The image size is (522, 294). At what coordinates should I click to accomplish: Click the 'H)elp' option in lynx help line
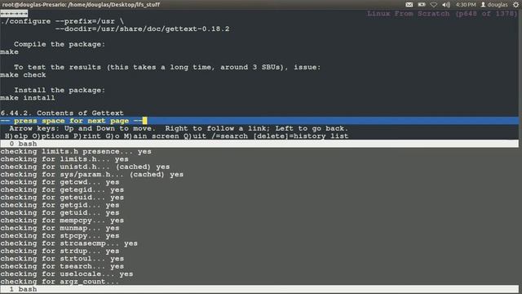[16, 136]
